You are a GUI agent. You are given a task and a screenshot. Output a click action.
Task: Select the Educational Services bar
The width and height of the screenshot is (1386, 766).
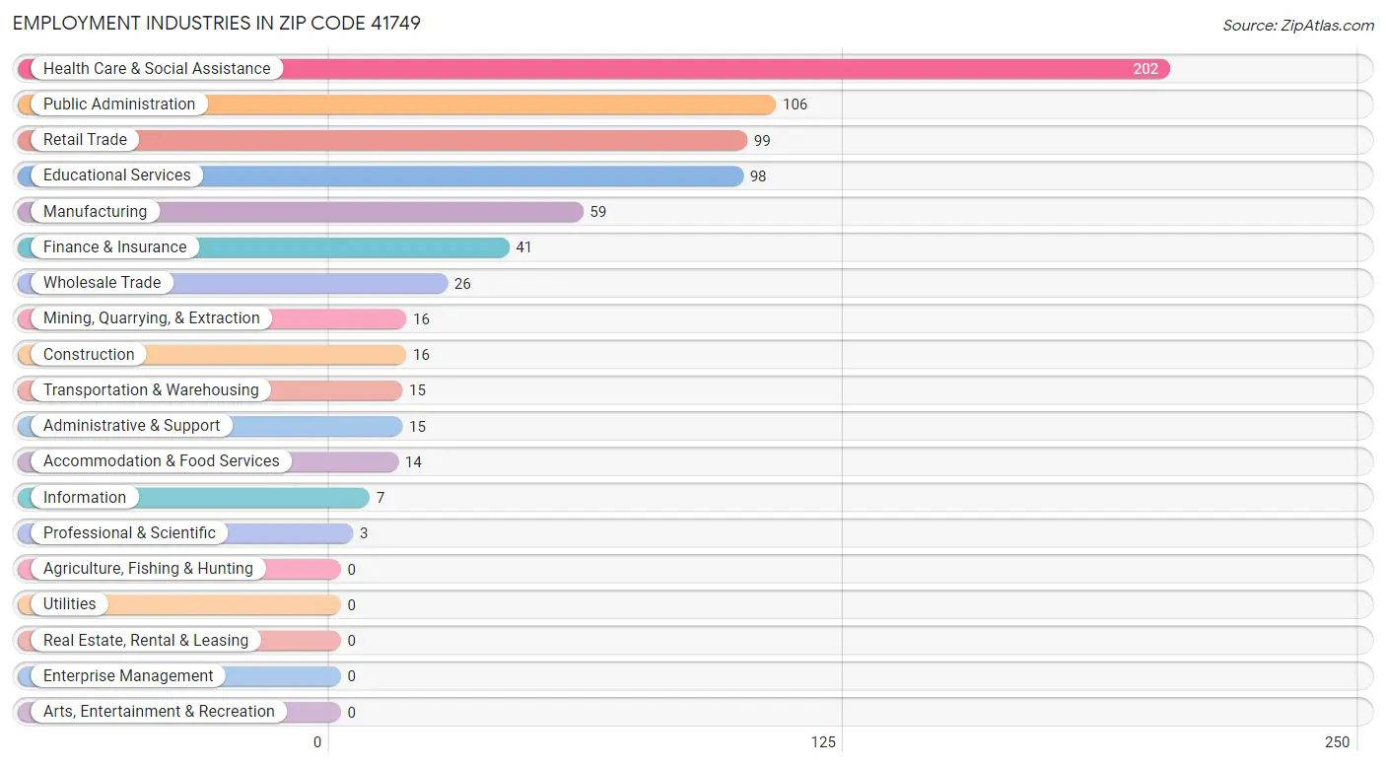pos(381,175)
